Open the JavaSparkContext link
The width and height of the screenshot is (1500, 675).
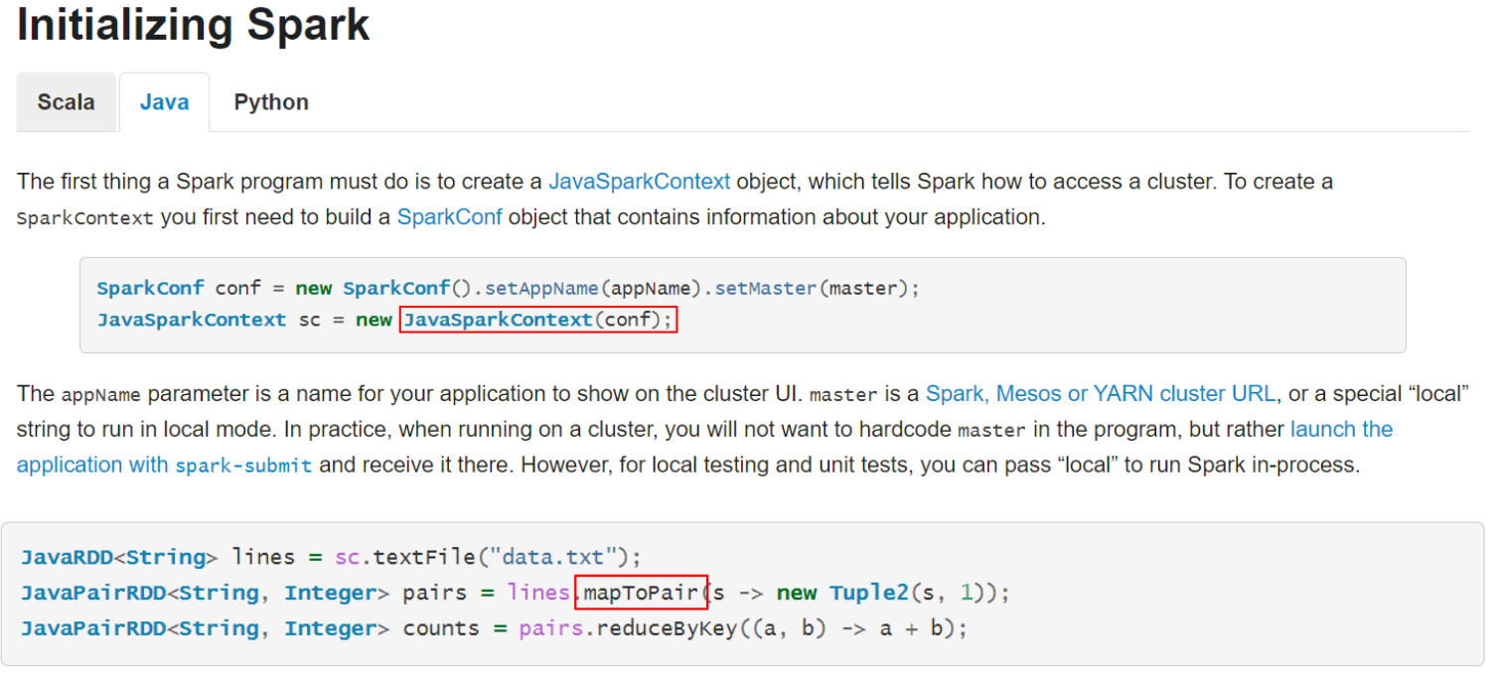639,182
